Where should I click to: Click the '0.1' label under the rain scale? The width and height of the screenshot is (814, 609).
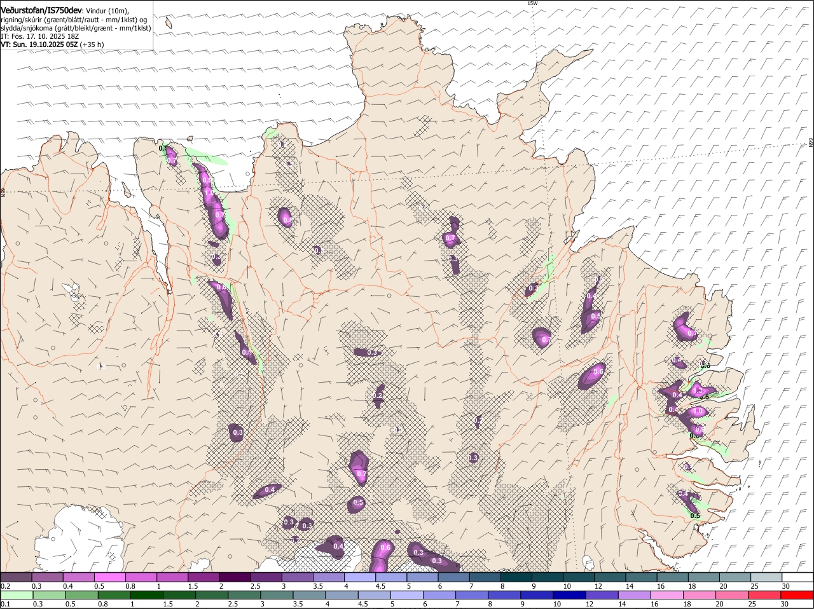5,604
